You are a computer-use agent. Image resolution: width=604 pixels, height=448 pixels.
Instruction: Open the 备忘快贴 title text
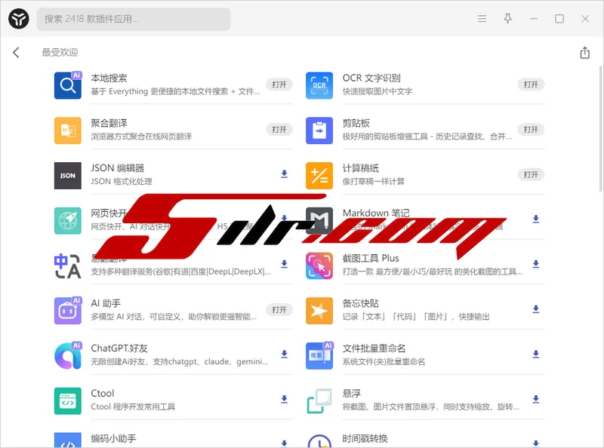pyautogui.click(x=361, y=303)
